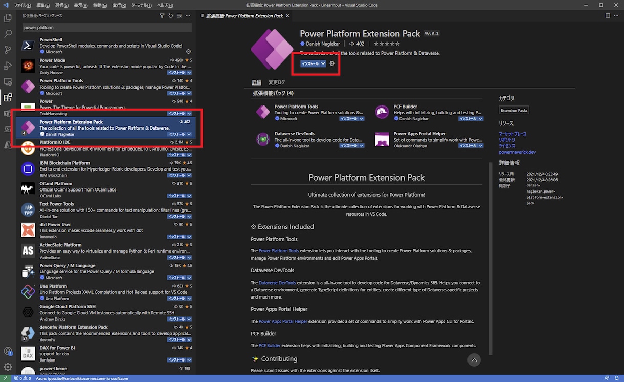Open install dropdown for Power Apps Portal Helper
624x382 pixels.
pyautogui.click(x=481, y=146)
